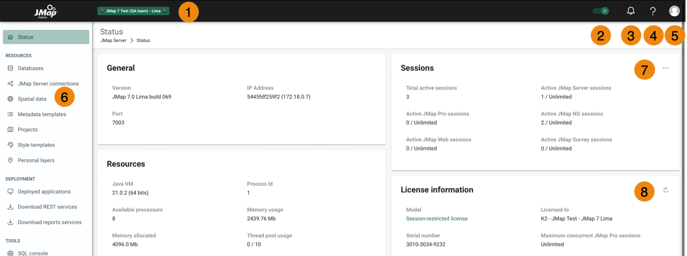Refresh the License information panel

coord(665,190)
